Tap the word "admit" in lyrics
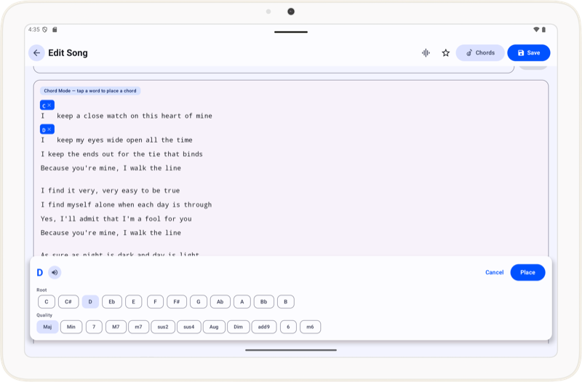This screenshot has width=582, height=382. pos(89,219)
